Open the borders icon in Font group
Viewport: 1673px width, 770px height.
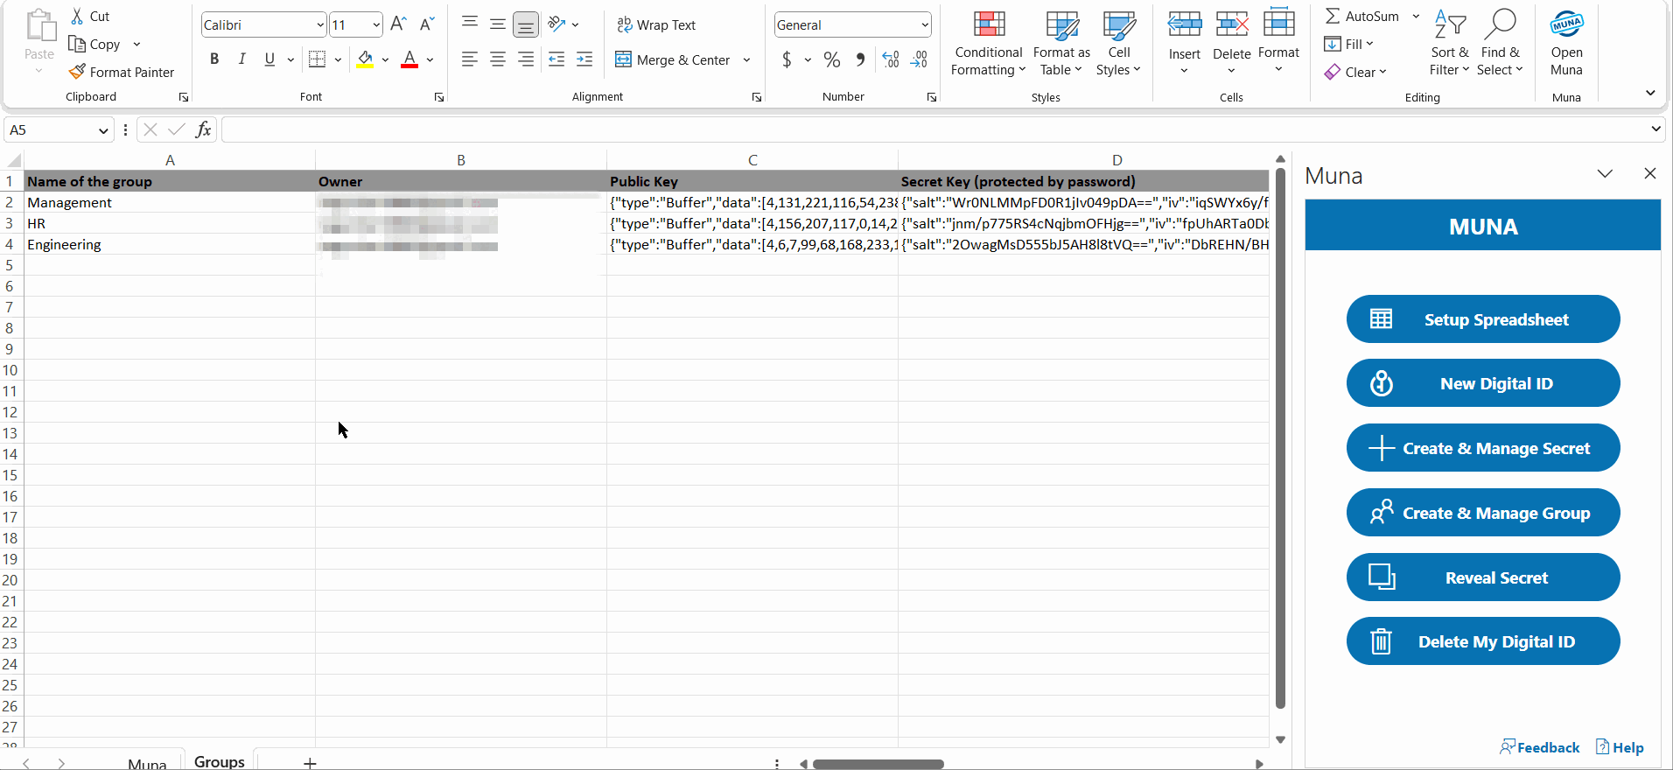coord(318,59)
